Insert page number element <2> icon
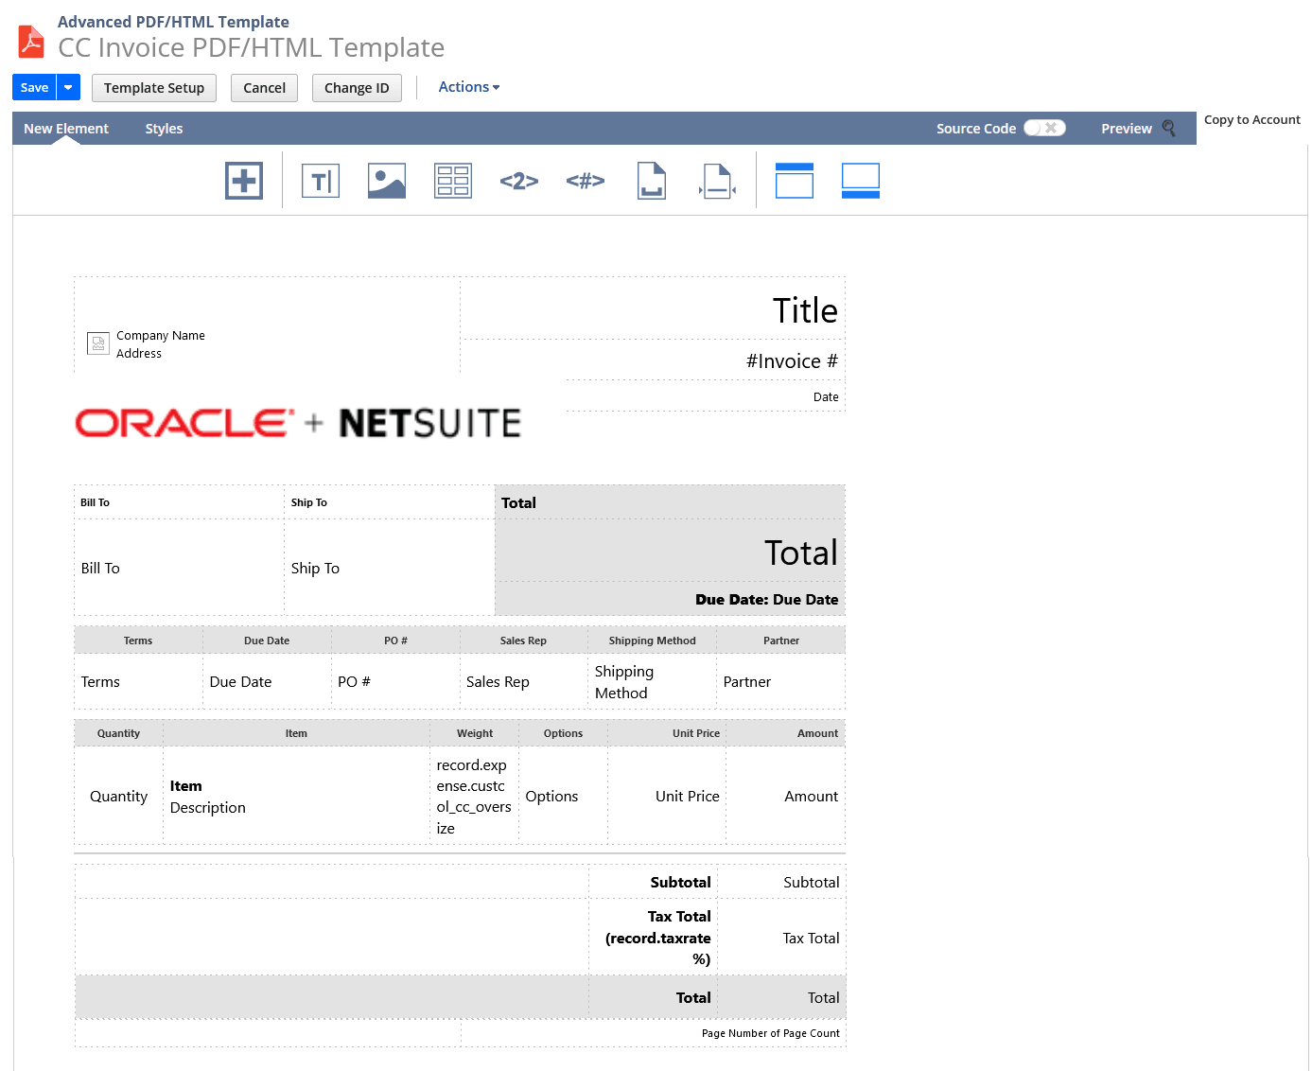 [519, 181]
